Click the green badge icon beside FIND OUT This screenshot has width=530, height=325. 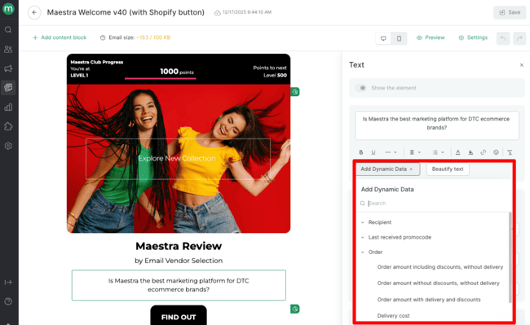pyautogui.click(x=294, y=309)
